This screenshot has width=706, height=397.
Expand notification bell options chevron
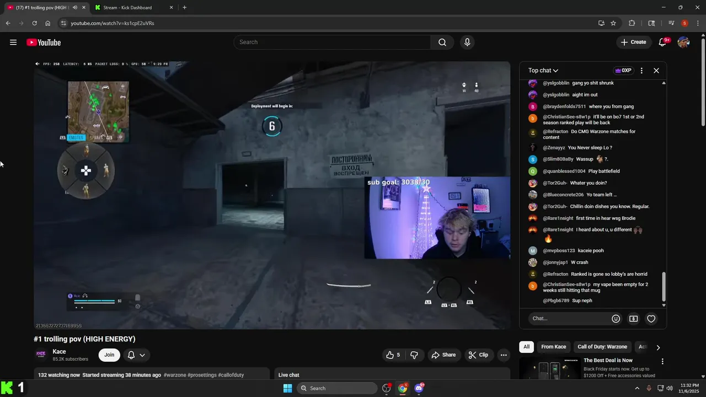point(142,355)
